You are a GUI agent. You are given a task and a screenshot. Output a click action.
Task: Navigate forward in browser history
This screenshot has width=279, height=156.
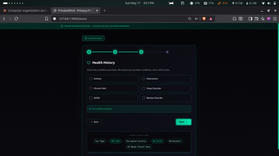pos(10,19)
